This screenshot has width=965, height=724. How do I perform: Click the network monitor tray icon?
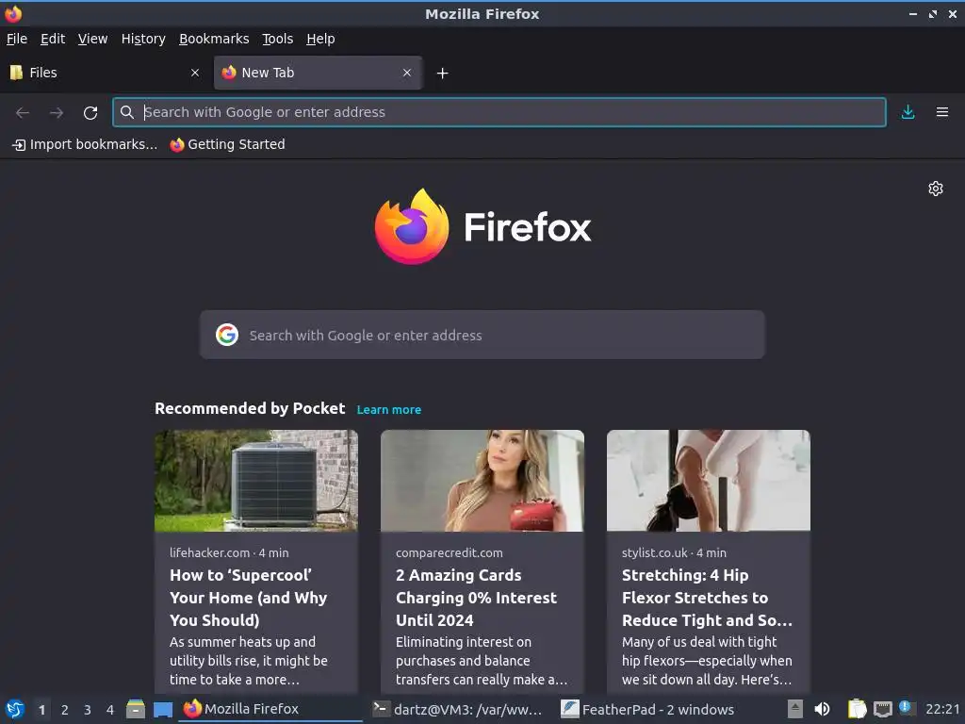pos(882,710)
